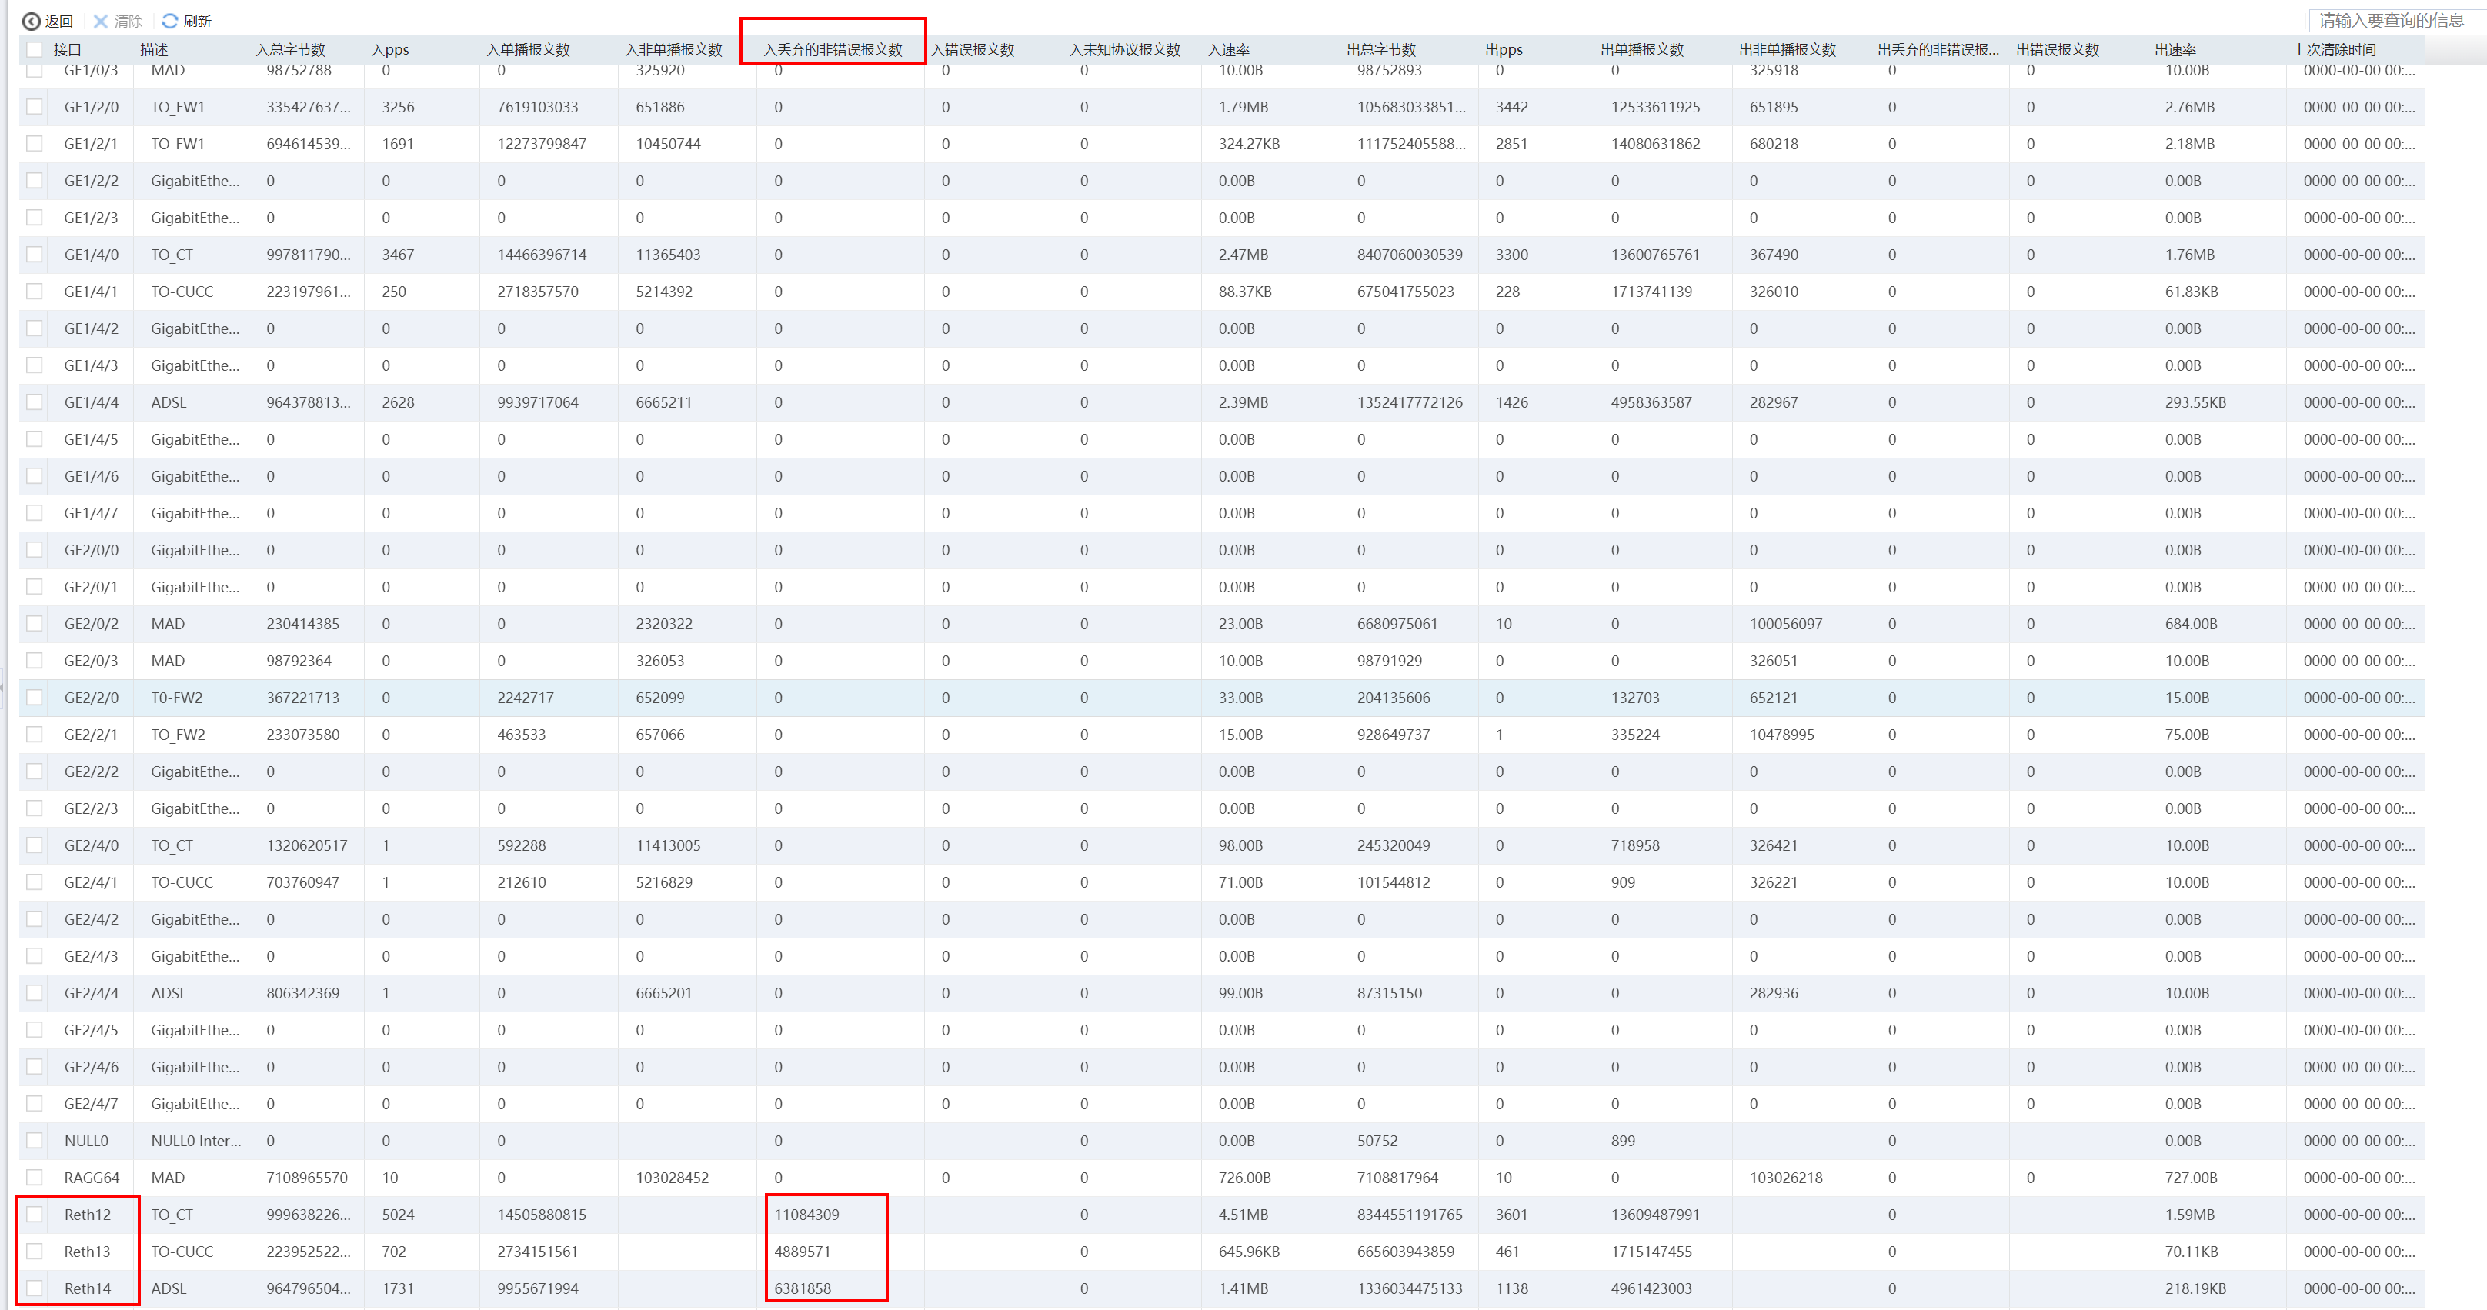Click the 清除 clear X icon
The width and height of the screenshot is (2487, 1310).
(x=100, y=22)
